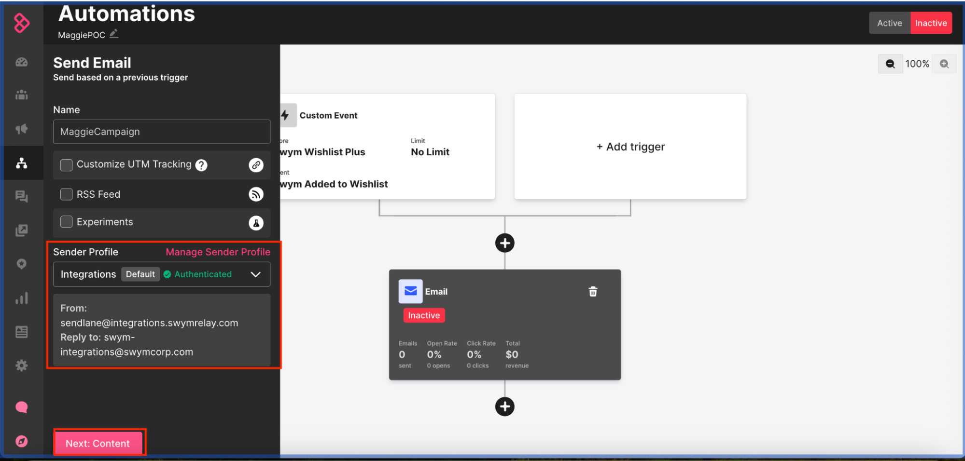Viewport: 965px width, 461px height.
Task: Open the Campaigns megaphone sidebar icon
Action: click(22, 129)
